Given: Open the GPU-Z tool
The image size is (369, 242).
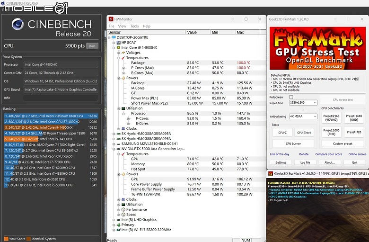Looking at the screenshot, I should [x=282, y=133].
